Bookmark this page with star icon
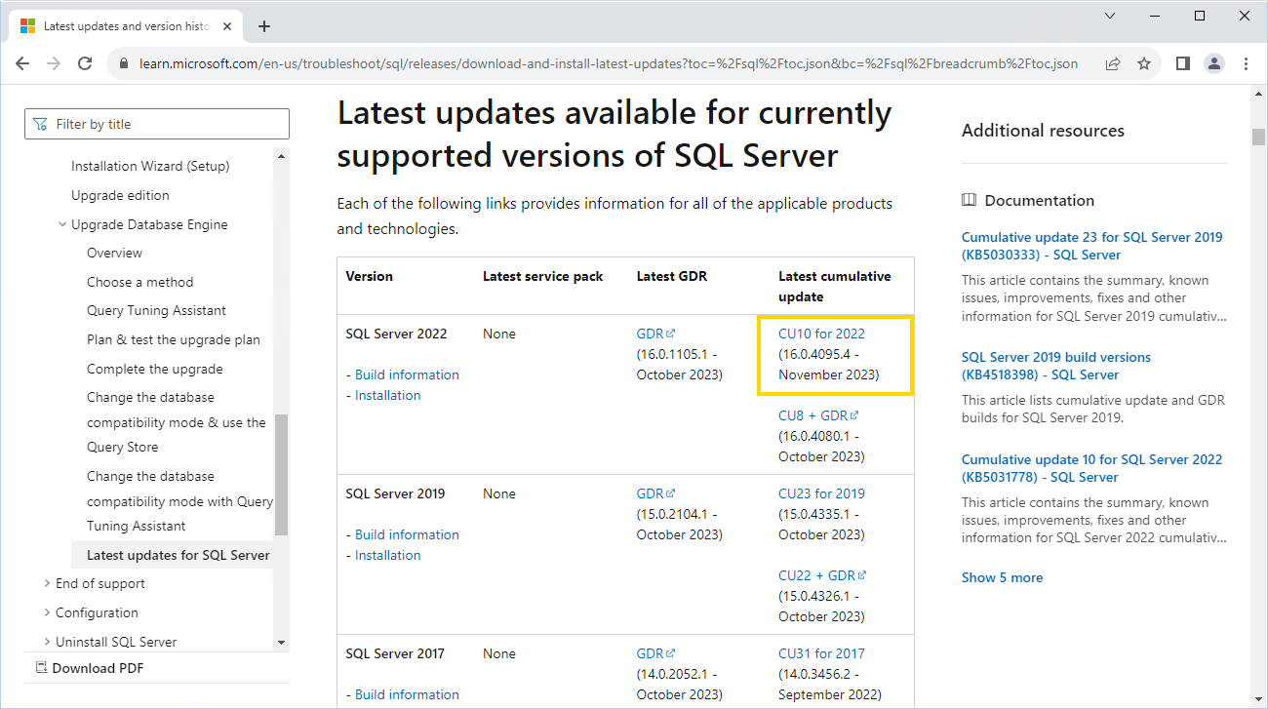 coord(1144,63)
